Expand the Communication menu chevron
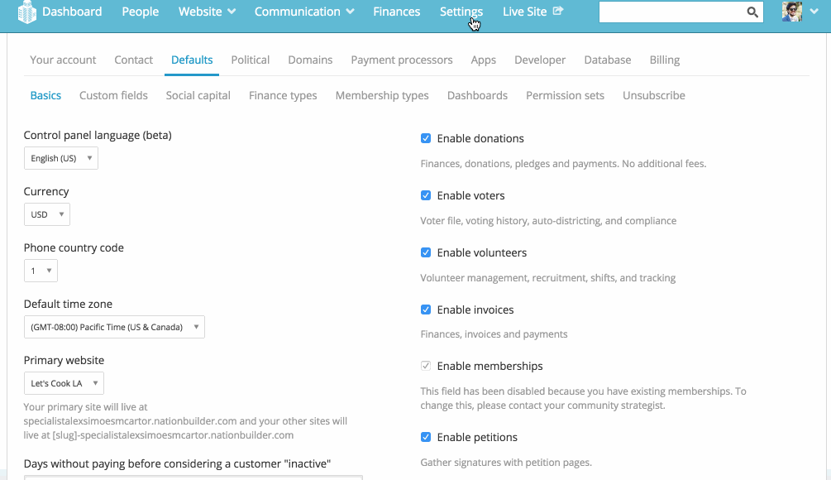 351,12
